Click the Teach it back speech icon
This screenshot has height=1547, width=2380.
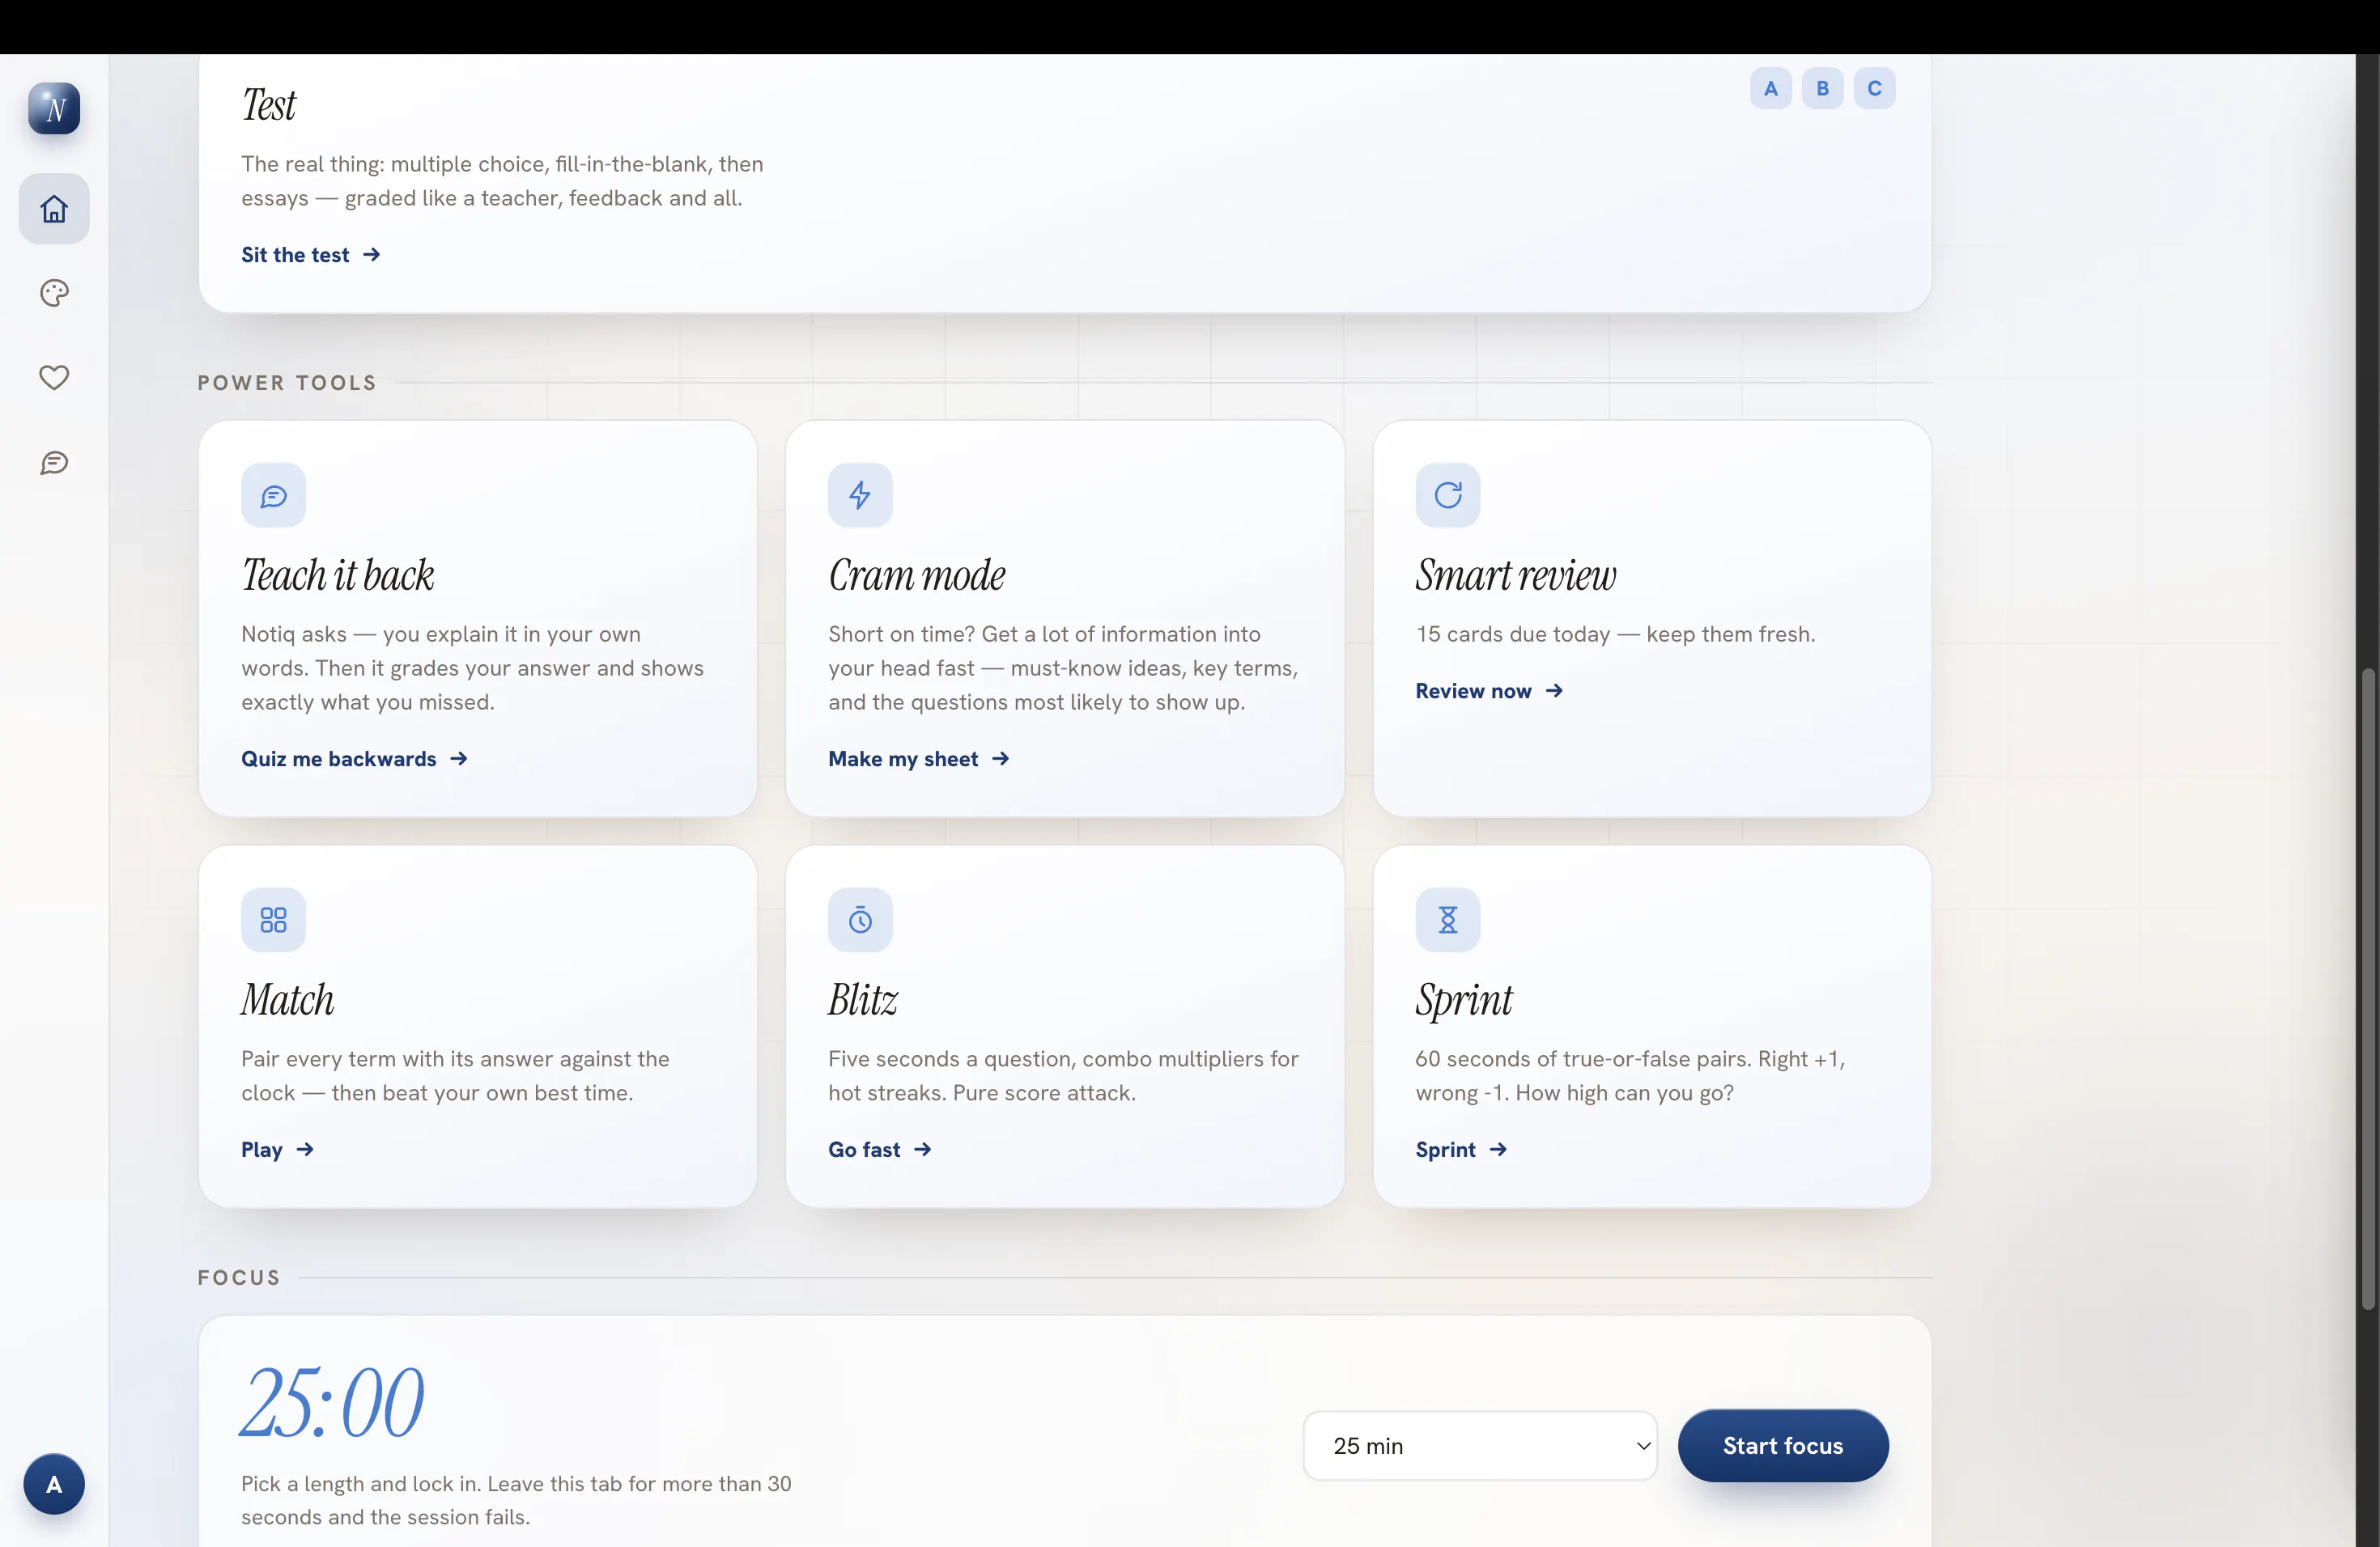tap(273, 494)
